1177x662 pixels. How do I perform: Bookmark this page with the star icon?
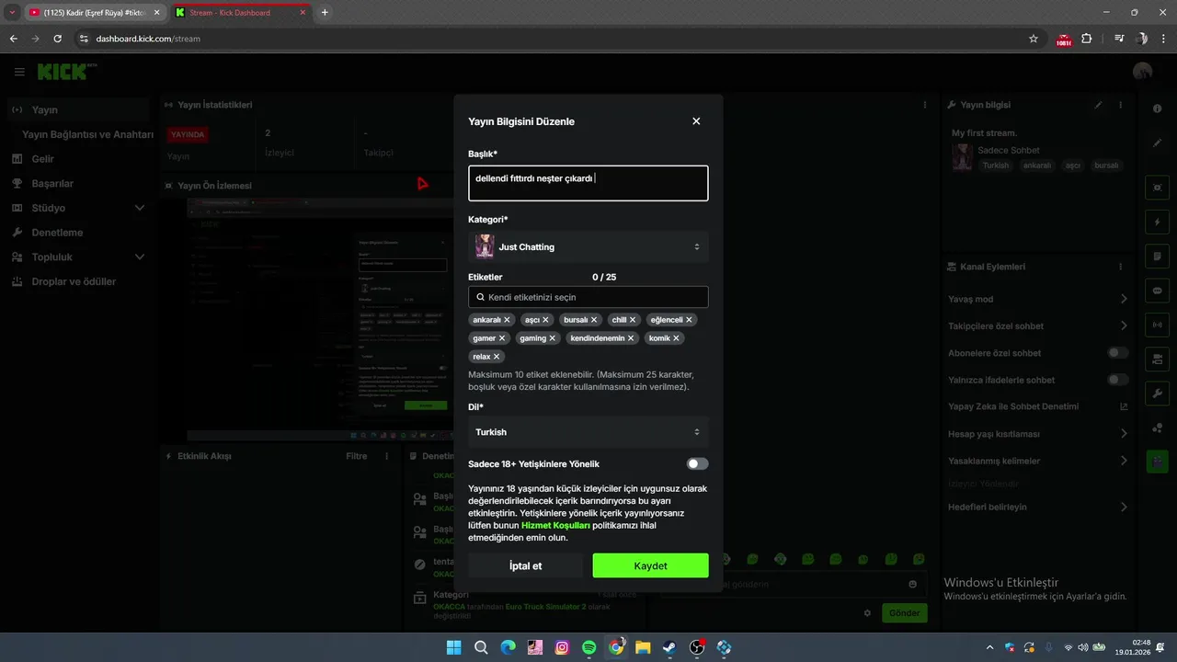pyautogui.click(x=1034, y=39)
